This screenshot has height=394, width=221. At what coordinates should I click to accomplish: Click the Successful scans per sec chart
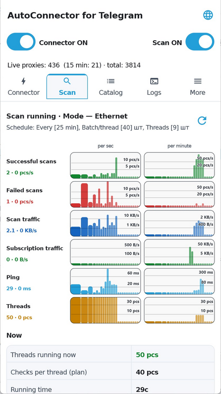point(105,165)
